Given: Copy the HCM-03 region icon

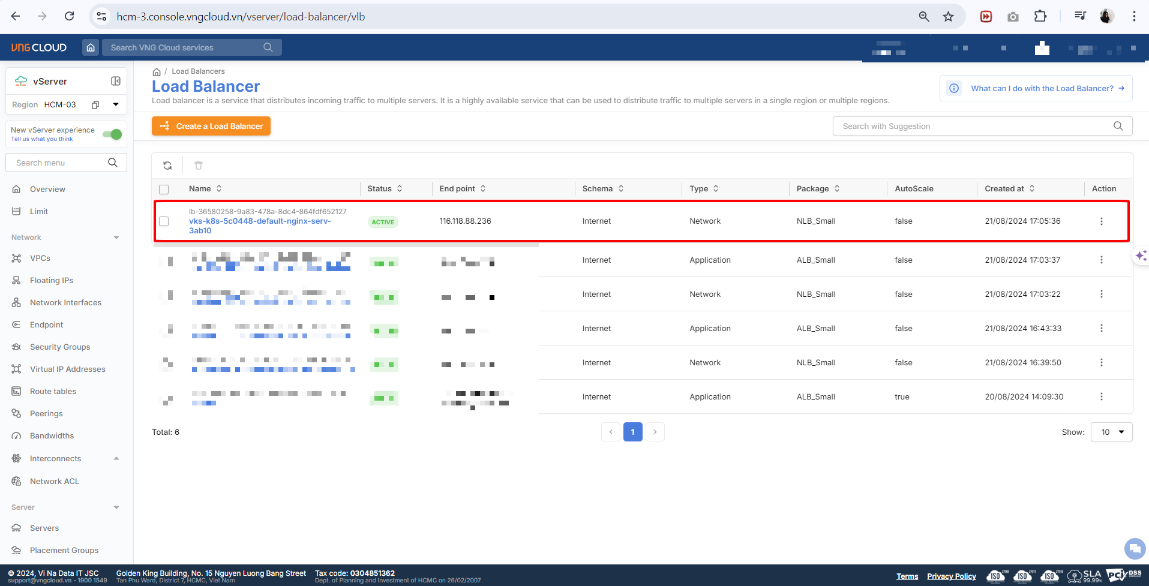Looking at the screenshot, I should (95, 105).
